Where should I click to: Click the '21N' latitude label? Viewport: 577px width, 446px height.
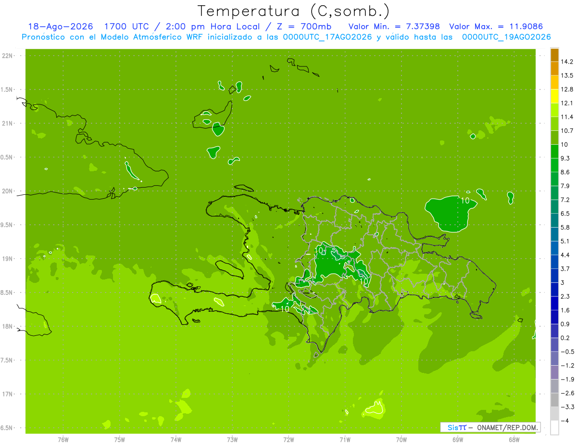[7, 124]
